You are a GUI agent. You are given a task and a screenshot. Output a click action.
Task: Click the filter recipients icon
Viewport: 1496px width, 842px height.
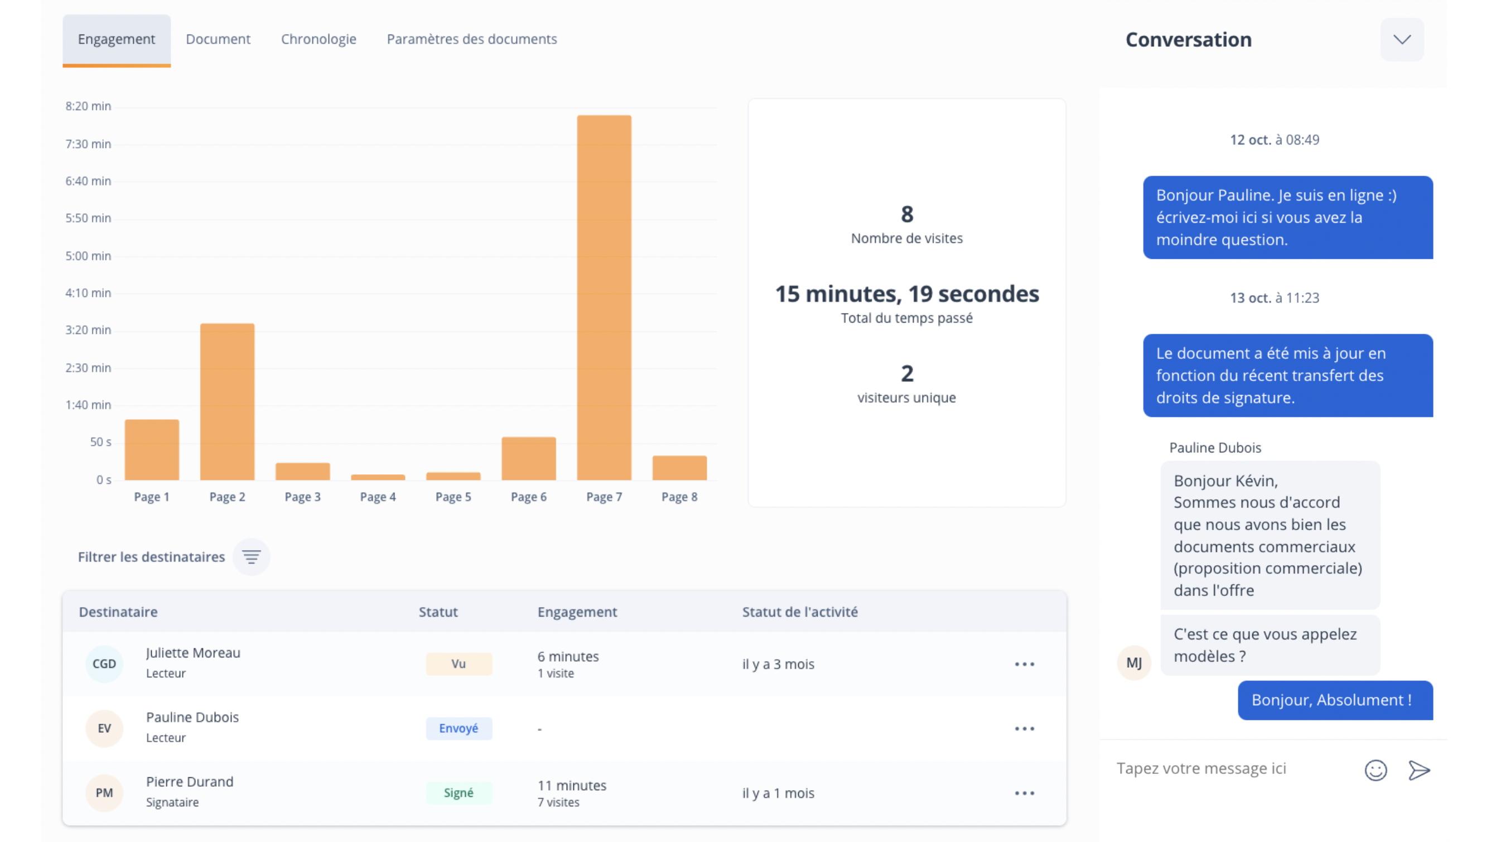point(251,557)
